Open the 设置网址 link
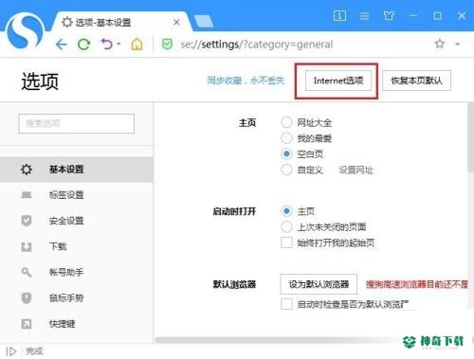Viewport: 474px width, 359px height. point(355,170)
